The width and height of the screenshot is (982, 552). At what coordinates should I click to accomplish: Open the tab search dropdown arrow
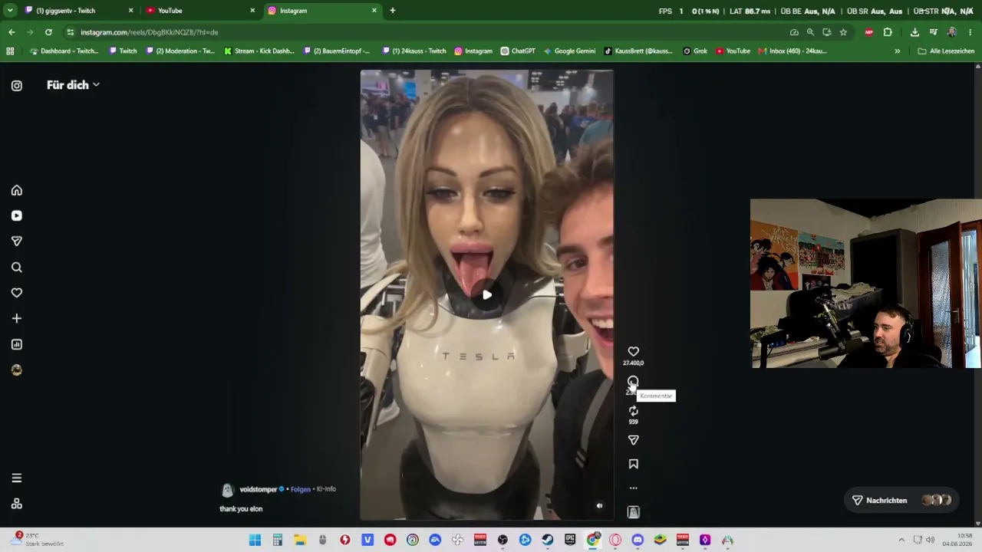tap(10, 11)
